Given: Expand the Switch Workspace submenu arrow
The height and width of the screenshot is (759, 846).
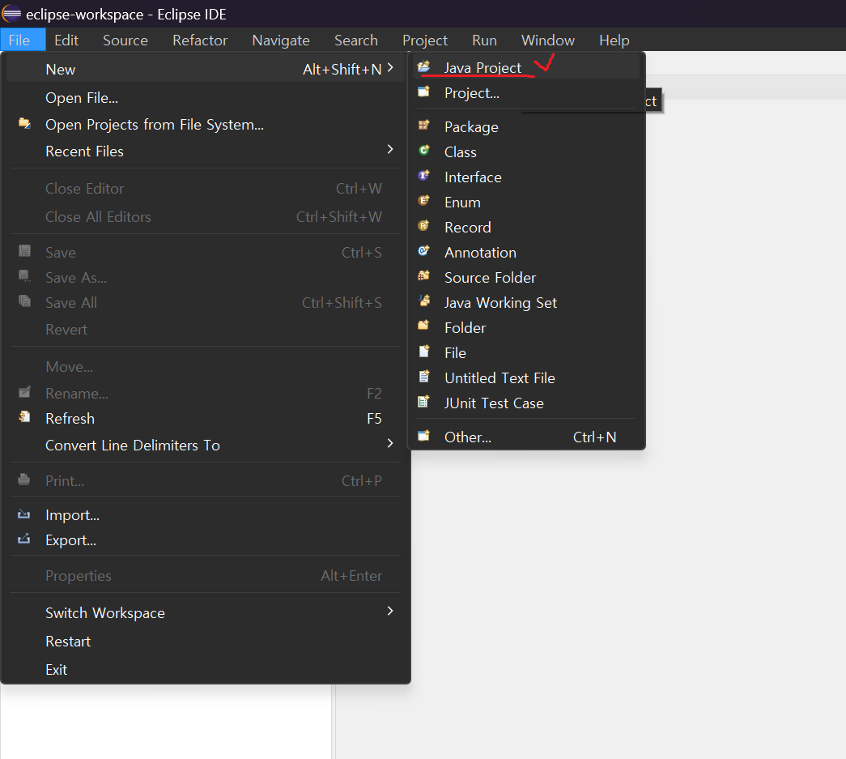Looking at the screenshot, I should (390, 611).
